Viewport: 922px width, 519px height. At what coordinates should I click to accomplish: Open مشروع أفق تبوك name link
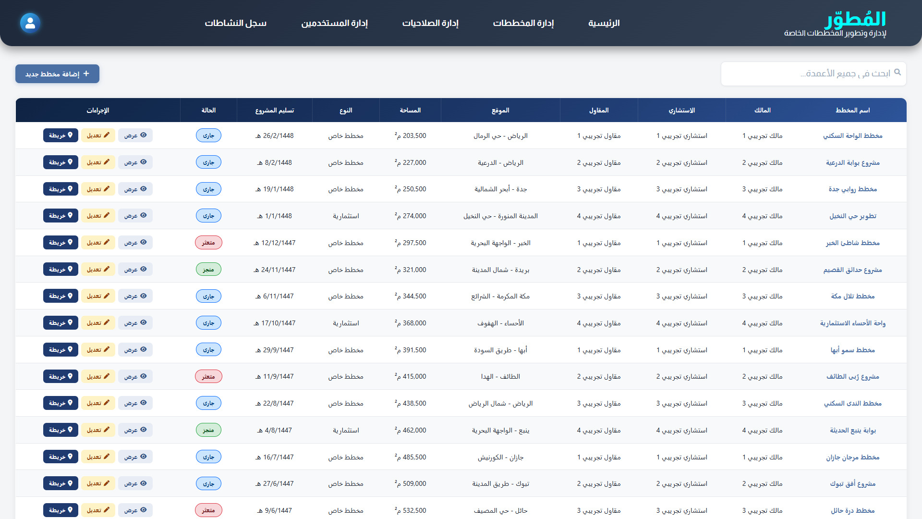(x=853, y=483)
